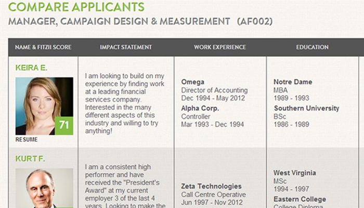364x208 pixels.
Task: Click the Name & Fitzii Score column header
Action: 43,47
